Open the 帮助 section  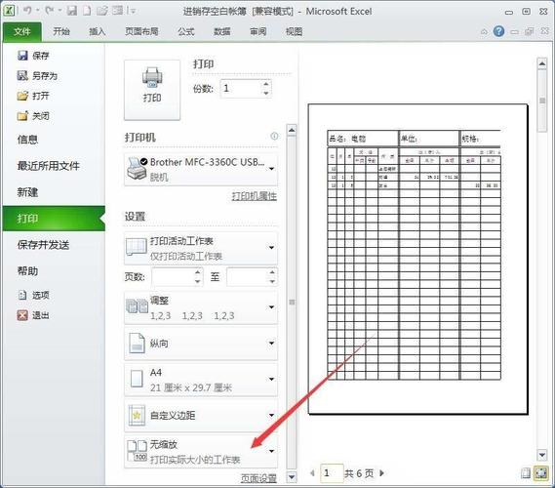(x=27, y=271)
